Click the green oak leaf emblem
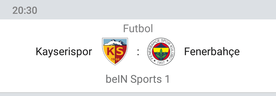This screenshot has width=276, height=96. pyautogui.click(x=161, y=54)
